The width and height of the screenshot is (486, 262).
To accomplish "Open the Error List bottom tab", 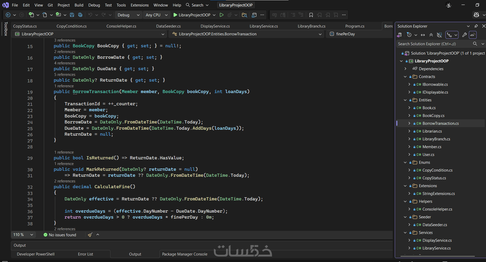I will [86, 254].
